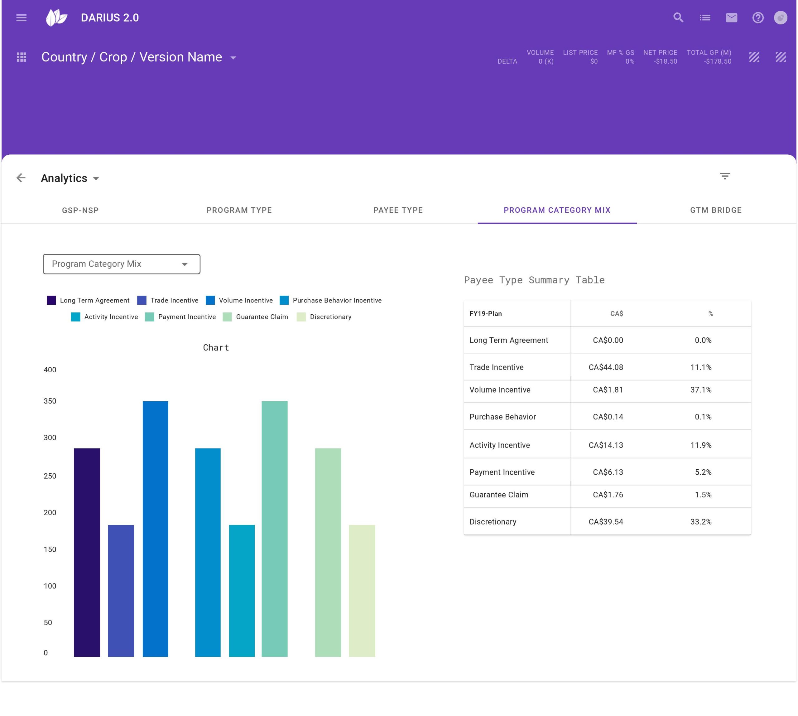Viewport: 798px width, 716px height.
Task: Open the apps grid icon
Action: (x=21, y=57)
